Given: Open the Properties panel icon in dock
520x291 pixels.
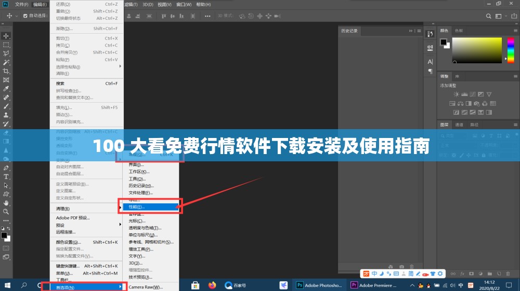Looking at the screenshot, I should [430, 48].
